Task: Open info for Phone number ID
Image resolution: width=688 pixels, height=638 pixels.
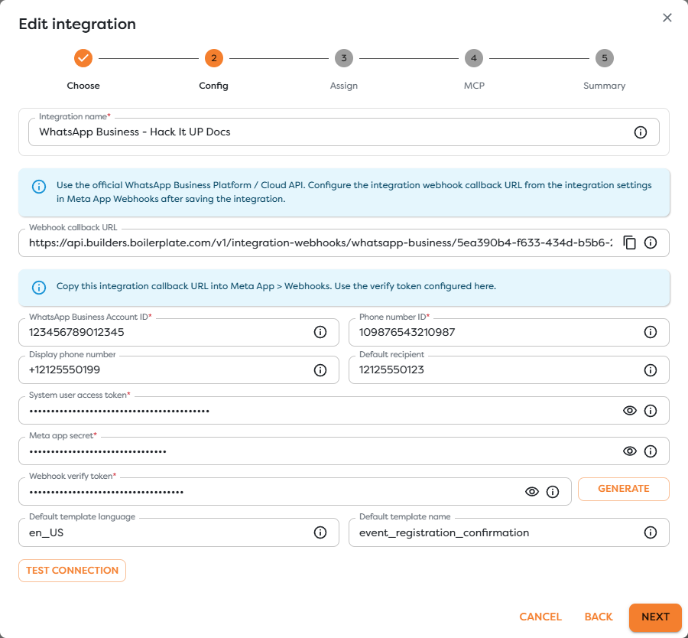Action: 651,333
